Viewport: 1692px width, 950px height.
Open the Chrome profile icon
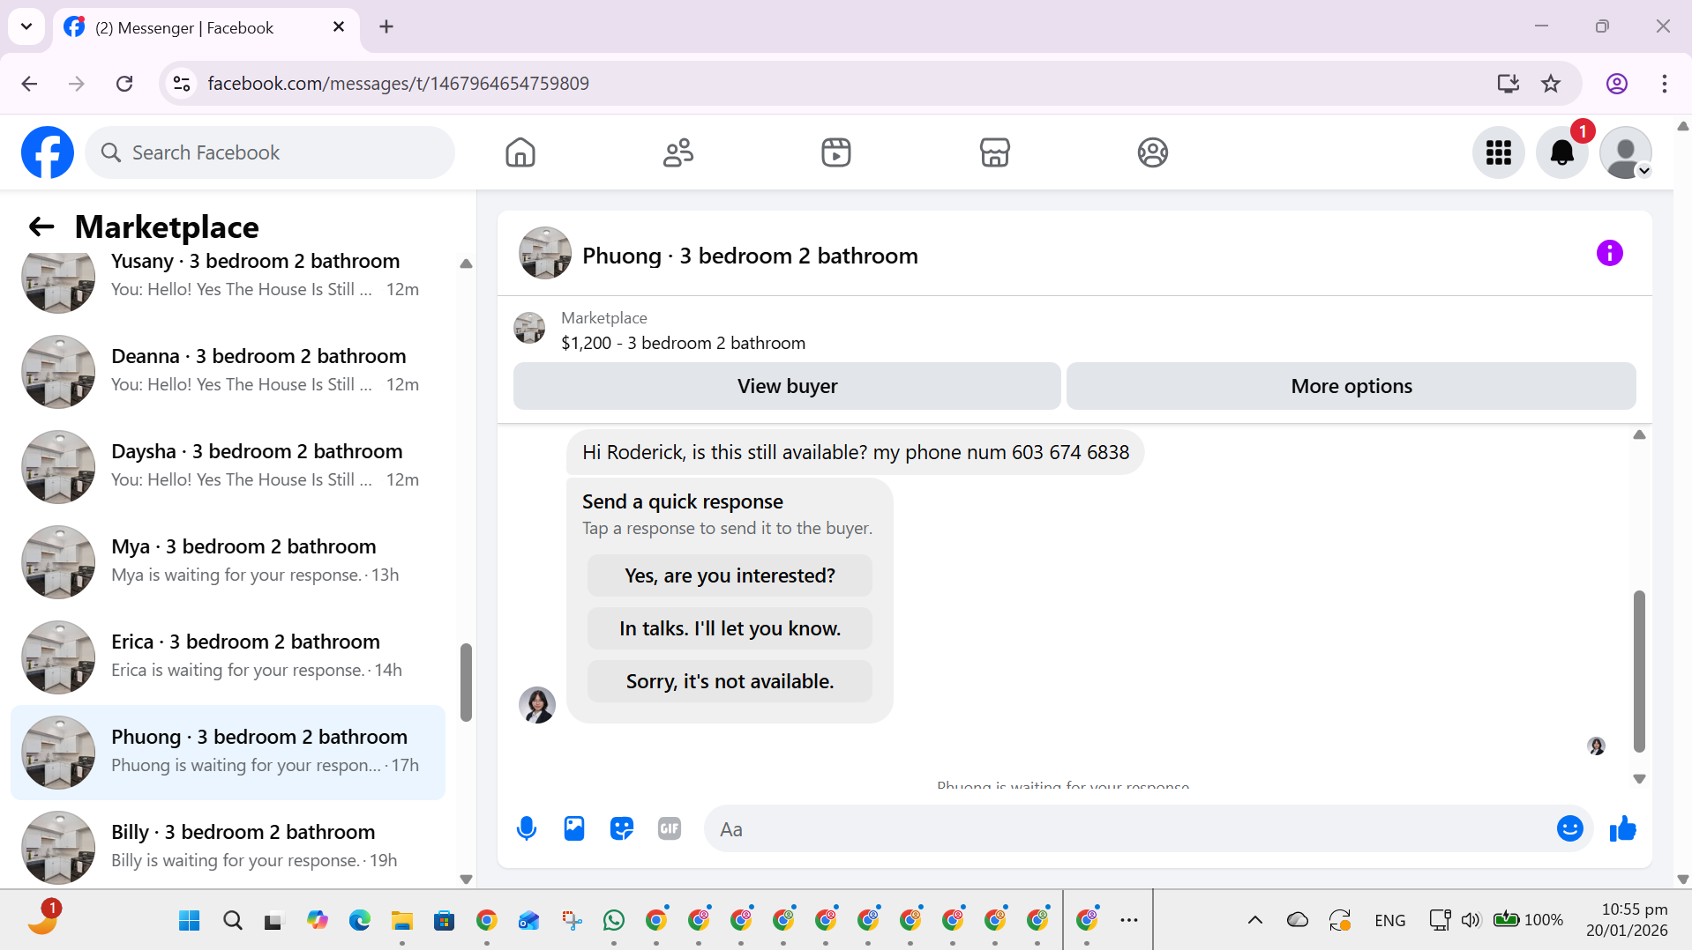(1617, 84)
